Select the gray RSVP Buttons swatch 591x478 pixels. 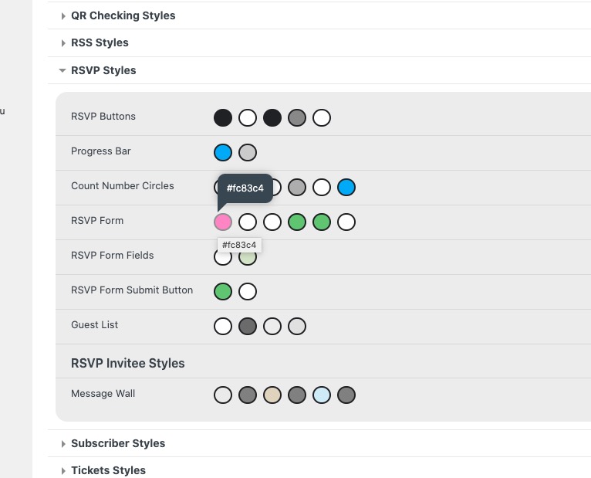point(297,118)
